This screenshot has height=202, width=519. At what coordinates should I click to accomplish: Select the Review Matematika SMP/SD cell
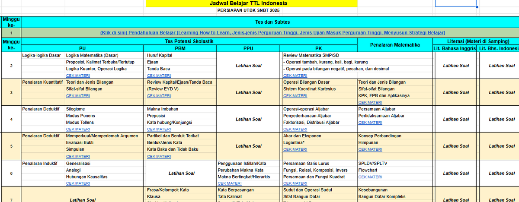pos(319,55)
